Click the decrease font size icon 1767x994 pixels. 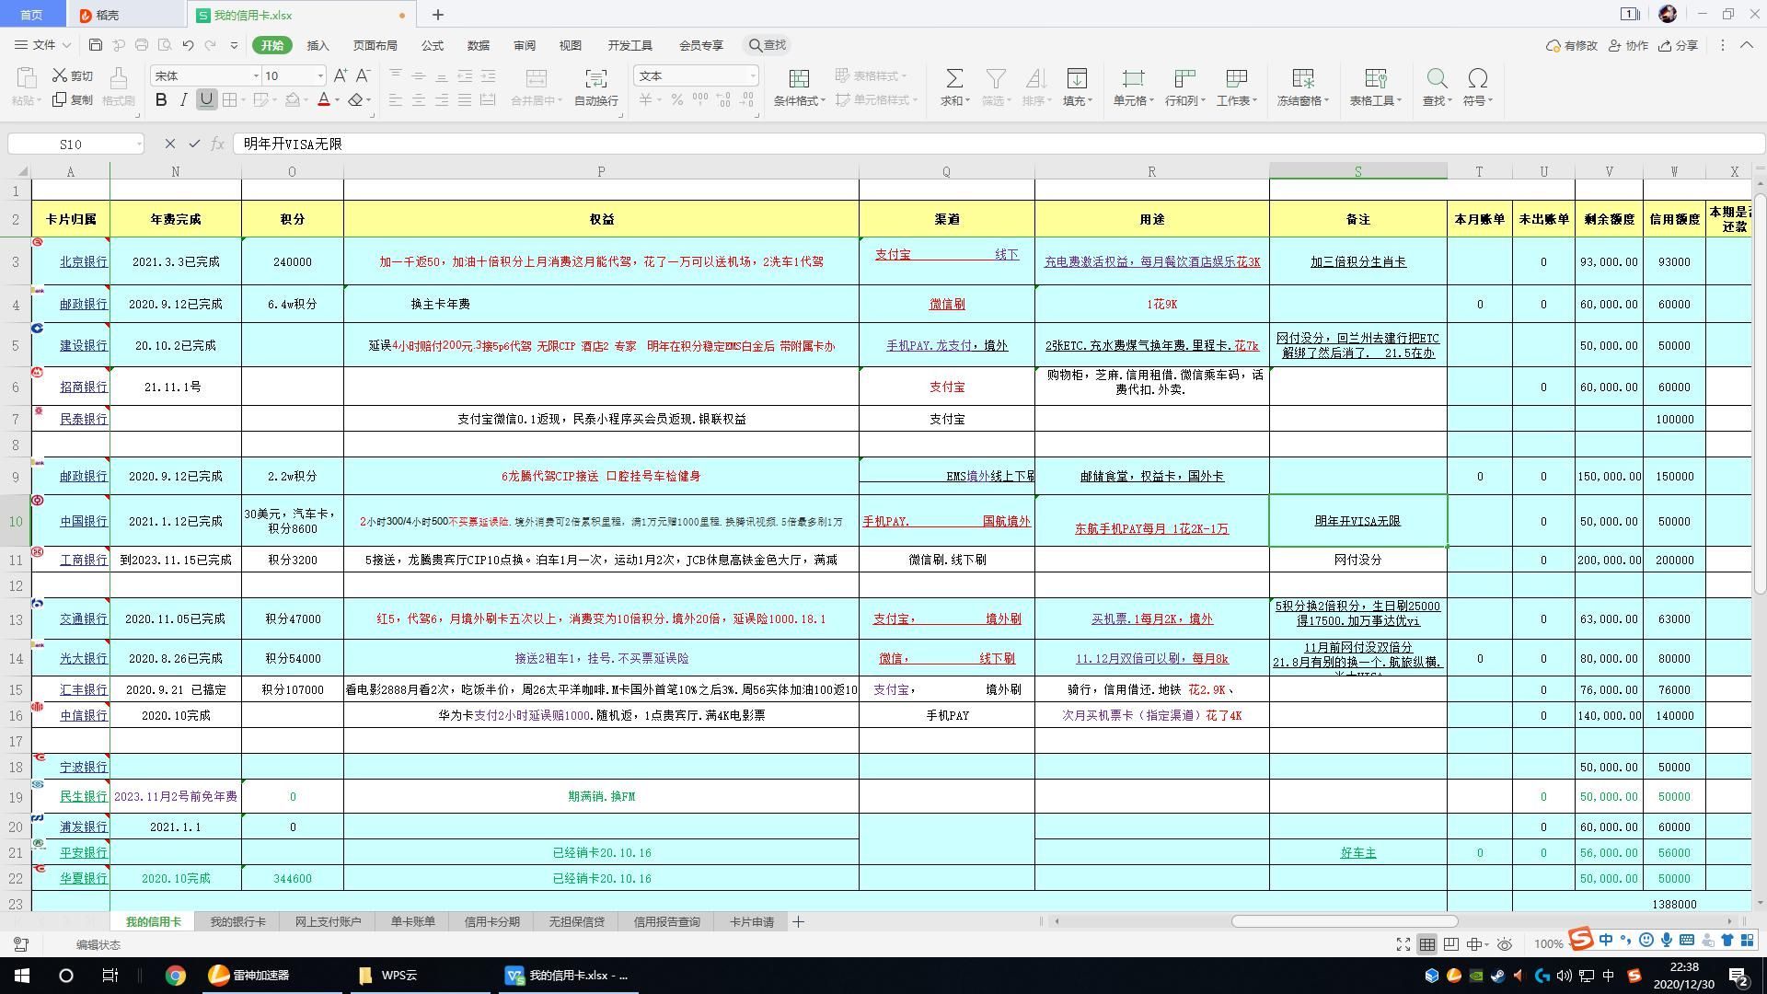pyautogui.click(x=363, y=75)
